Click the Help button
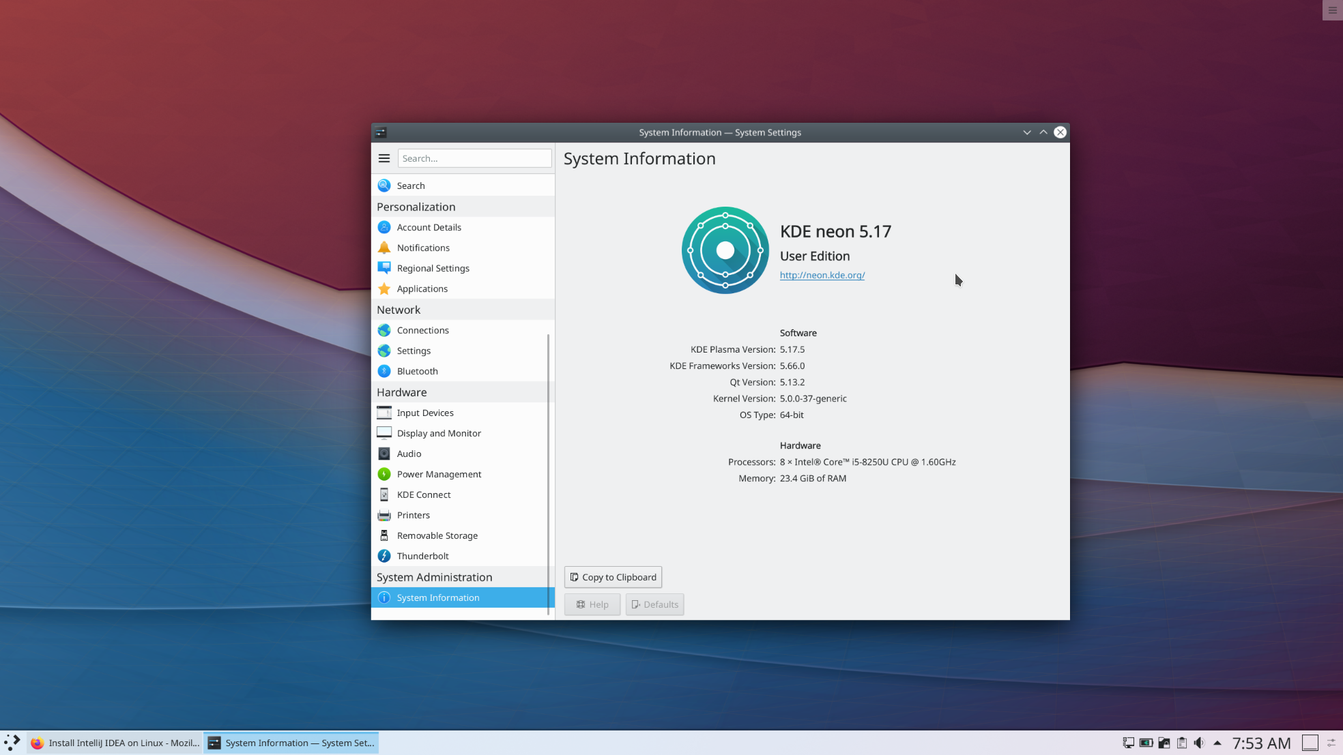Image resolution: width=1343 pixels, height=755 pixels. pyautogui.click(x=592, y=604)
